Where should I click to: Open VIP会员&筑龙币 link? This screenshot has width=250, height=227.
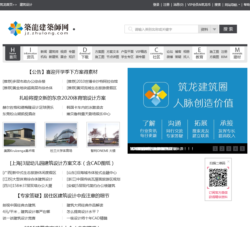click(x=199, y=5)
